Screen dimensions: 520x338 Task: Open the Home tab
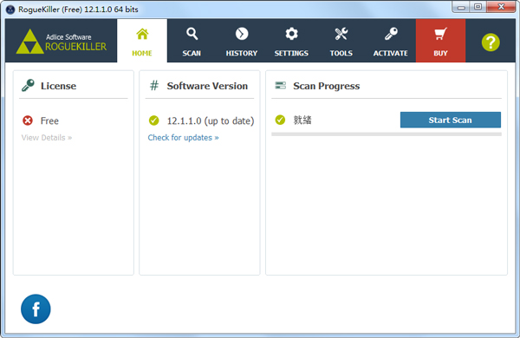point(142,41)
